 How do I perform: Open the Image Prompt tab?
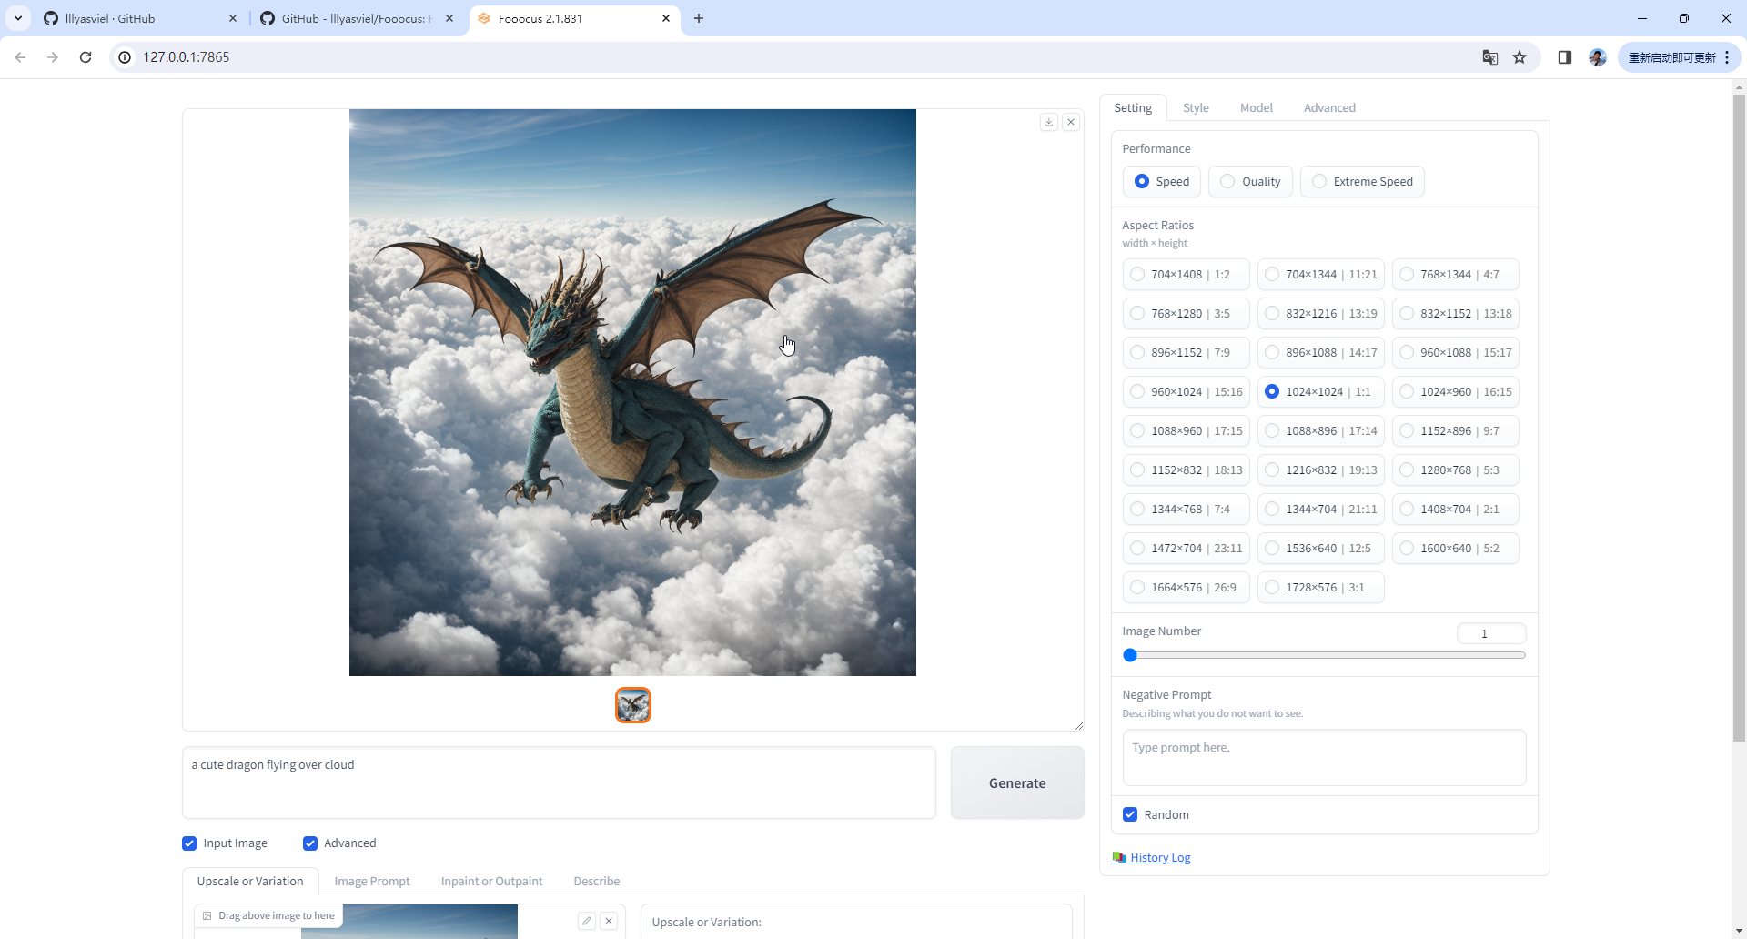pos(371,881)
